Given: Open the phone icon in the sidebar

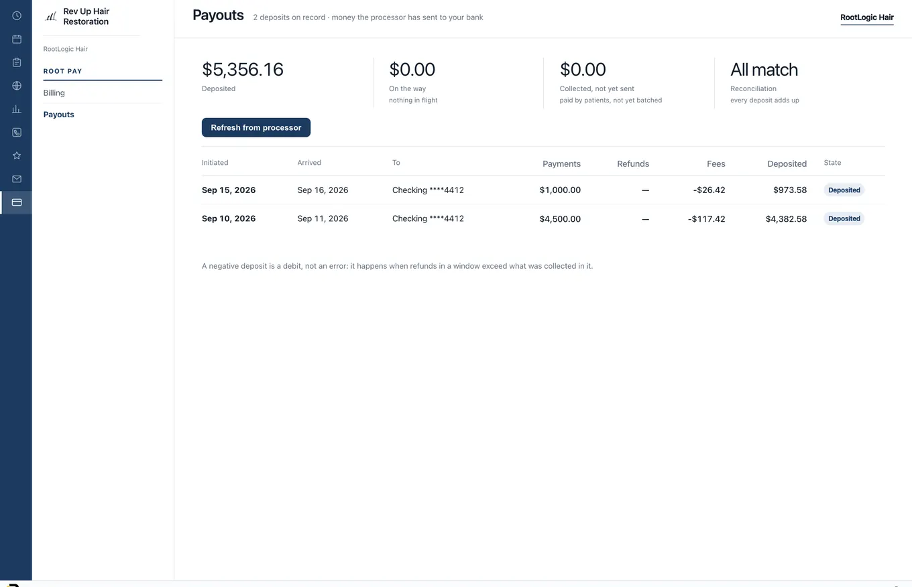Looking at the screenshot, I should 16,133.
